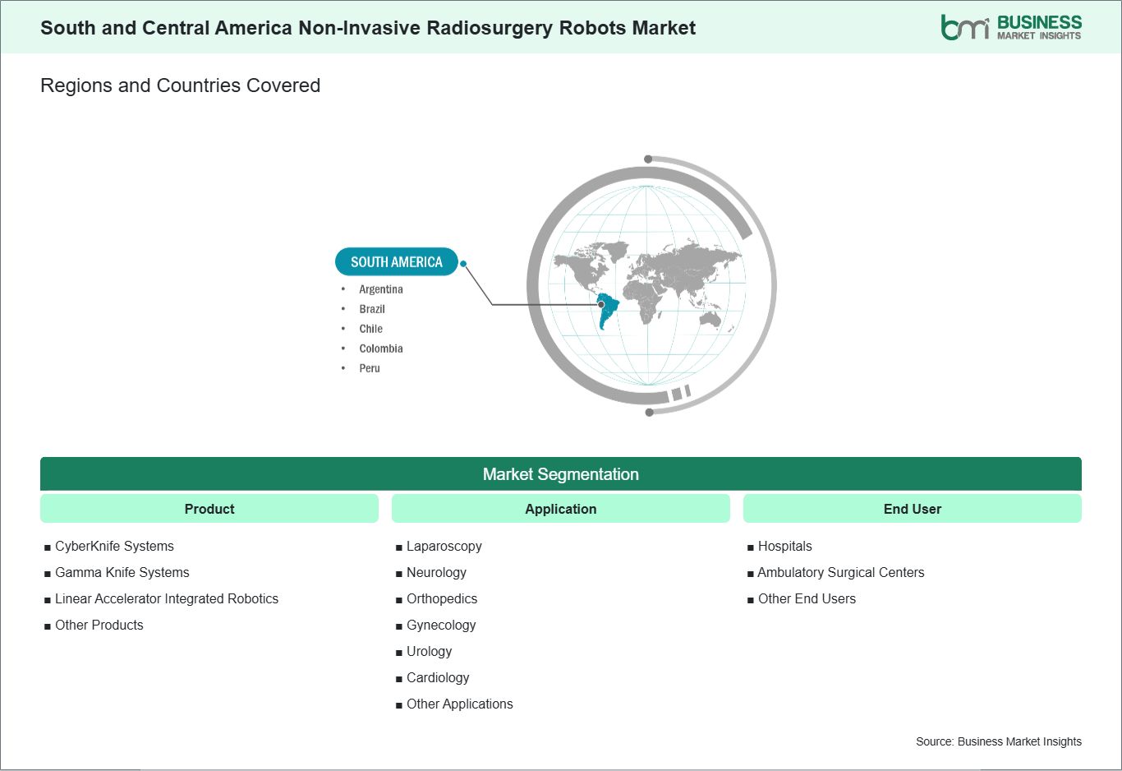
Task: Click Hospitals end user item
Action: (785, 546)
